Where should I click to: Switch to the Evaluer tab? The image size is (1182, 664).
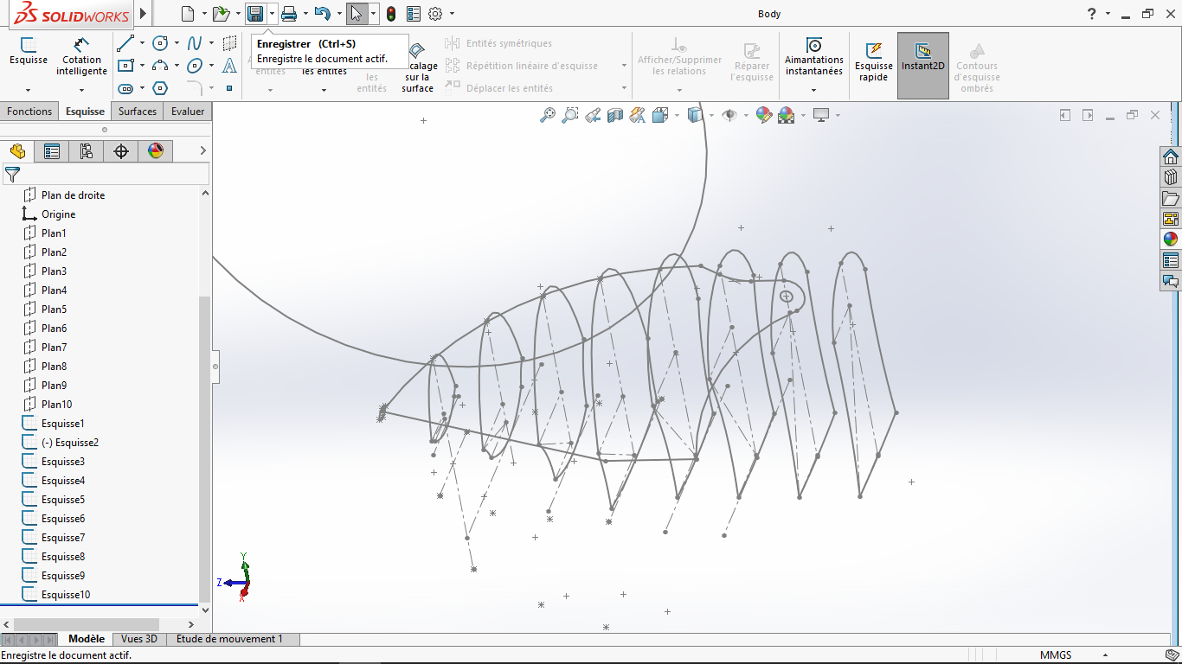188,112
